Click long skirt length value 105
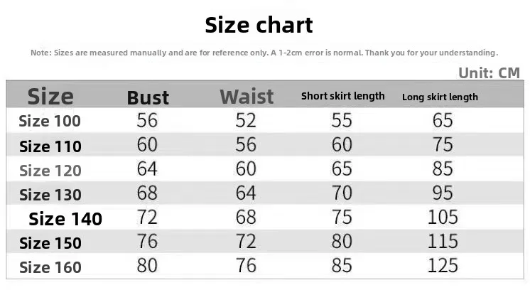 click(443, 217)
